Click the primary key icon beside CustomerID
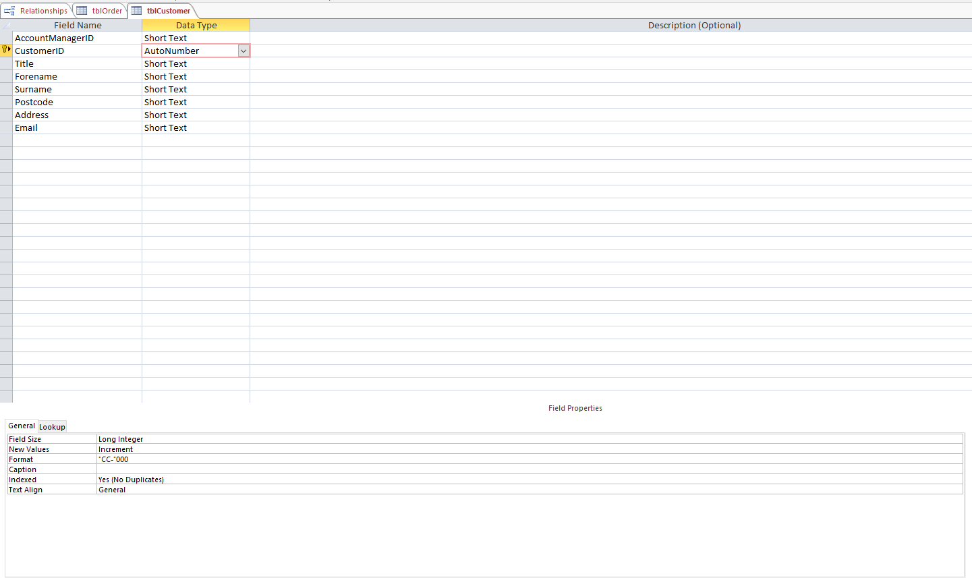 click(x=6, y=50)
